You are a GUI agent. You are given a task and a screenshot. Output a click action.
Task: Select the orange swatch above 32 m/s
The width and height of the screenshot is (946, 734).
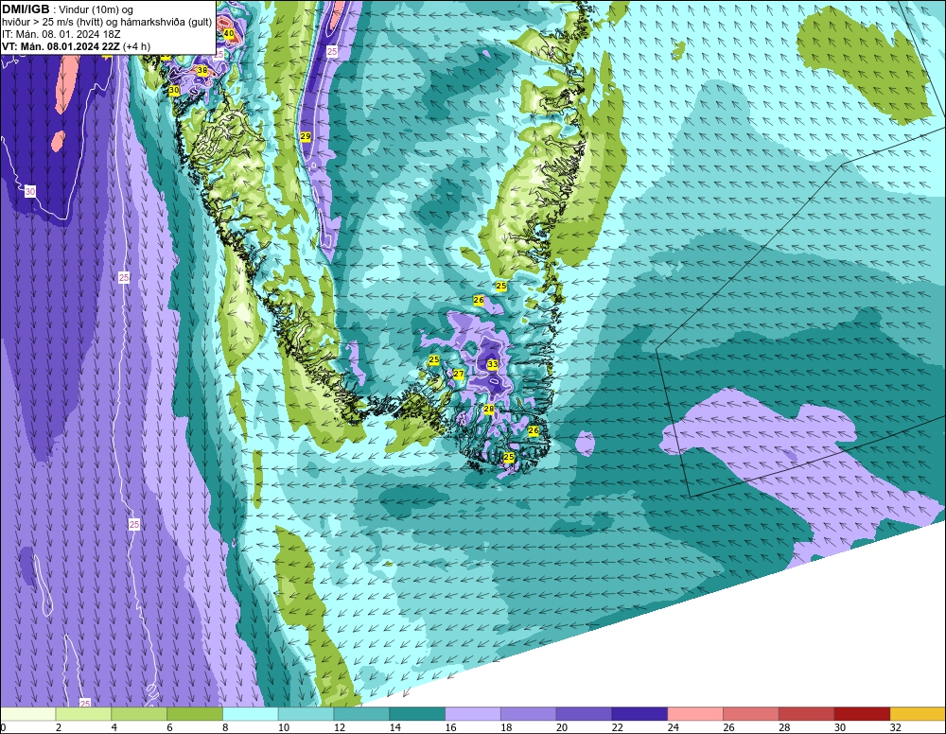coord(918,714)
